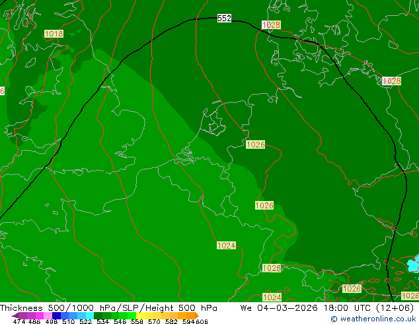Click the 486 legend value
Screen dimensions: 419x324
click(x=34, y=321)
